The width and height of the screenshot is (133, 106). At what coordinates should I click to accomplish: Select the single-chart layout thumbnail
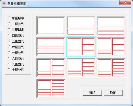tap(51, 26)
